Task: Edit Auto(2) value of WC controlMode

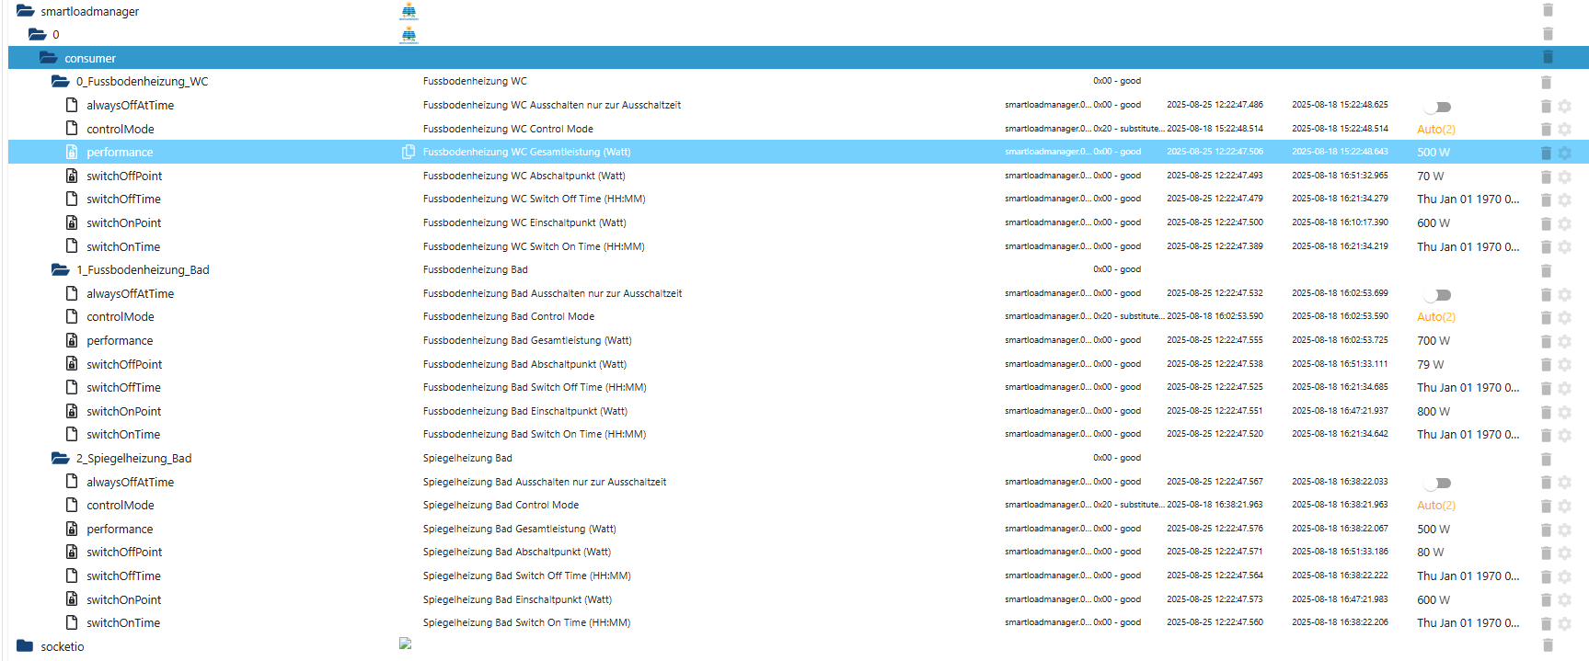Action: pyautogui.click(x=1436, y=130)
